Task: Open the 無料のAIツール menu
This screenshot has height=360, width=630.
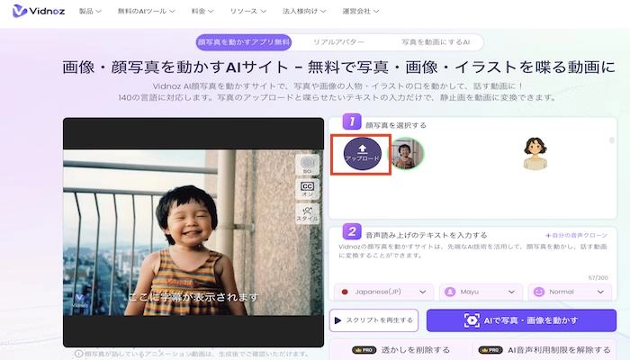Action: 146,11
